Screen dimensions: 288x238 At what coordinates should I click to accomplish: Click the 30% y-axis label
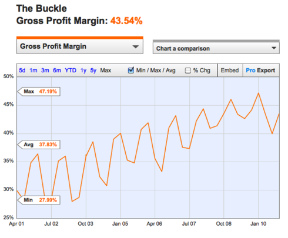8,189
